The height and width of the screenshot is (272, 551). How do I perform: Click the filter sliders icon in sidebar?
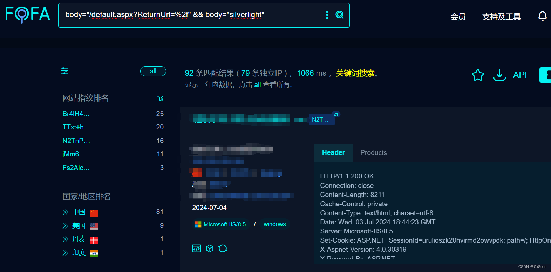pos(65,71)
